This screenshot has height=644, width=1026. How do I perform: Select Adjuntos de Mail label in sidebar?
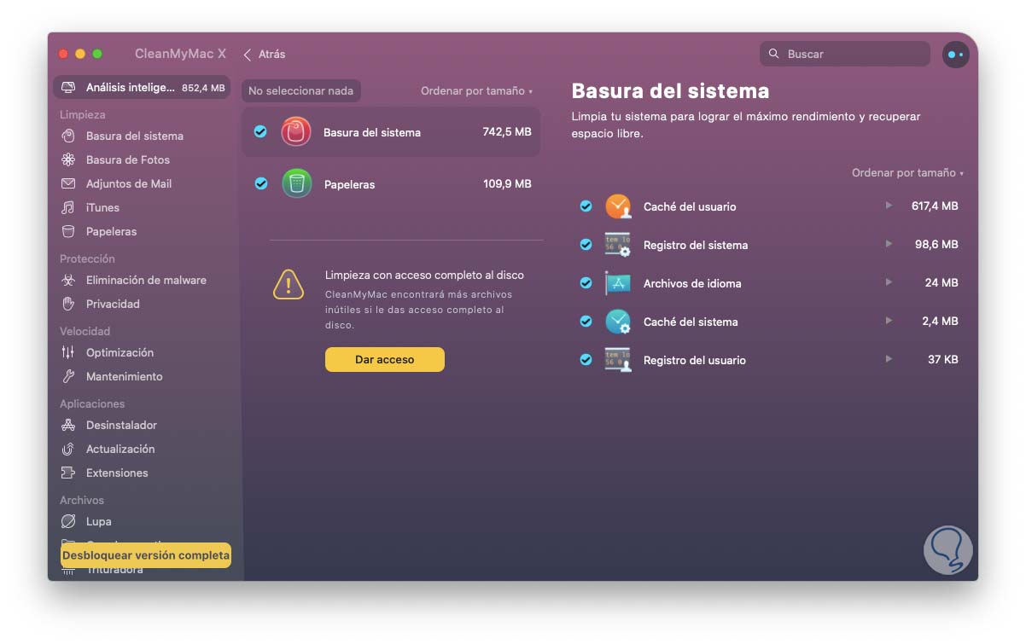pos(129,183)
